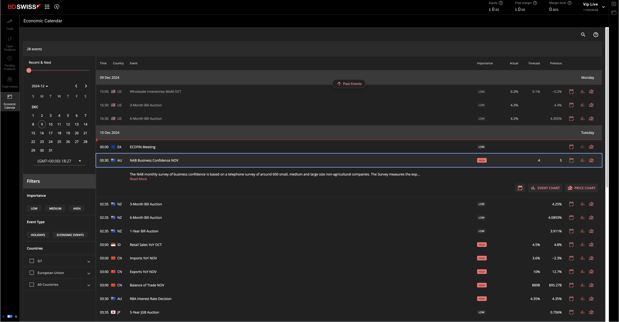The width and height of the screenshot is (619, 322).
Task: Select December 10 in calendar
Action: pyautogui.click(x=50, y=124)
